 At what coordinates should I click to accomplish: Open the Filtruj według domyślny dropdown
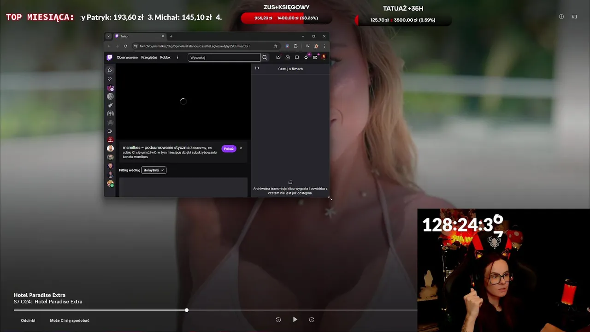coord(153,170)
